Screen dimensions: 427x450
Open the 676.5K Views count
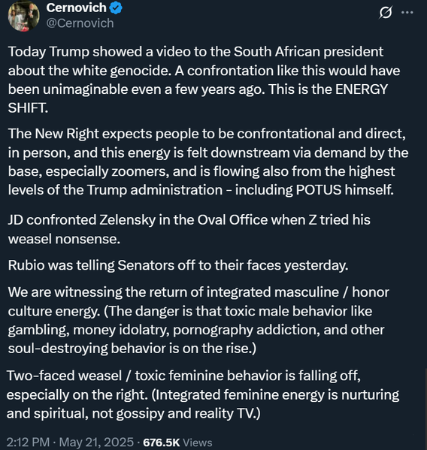point(177,442)
